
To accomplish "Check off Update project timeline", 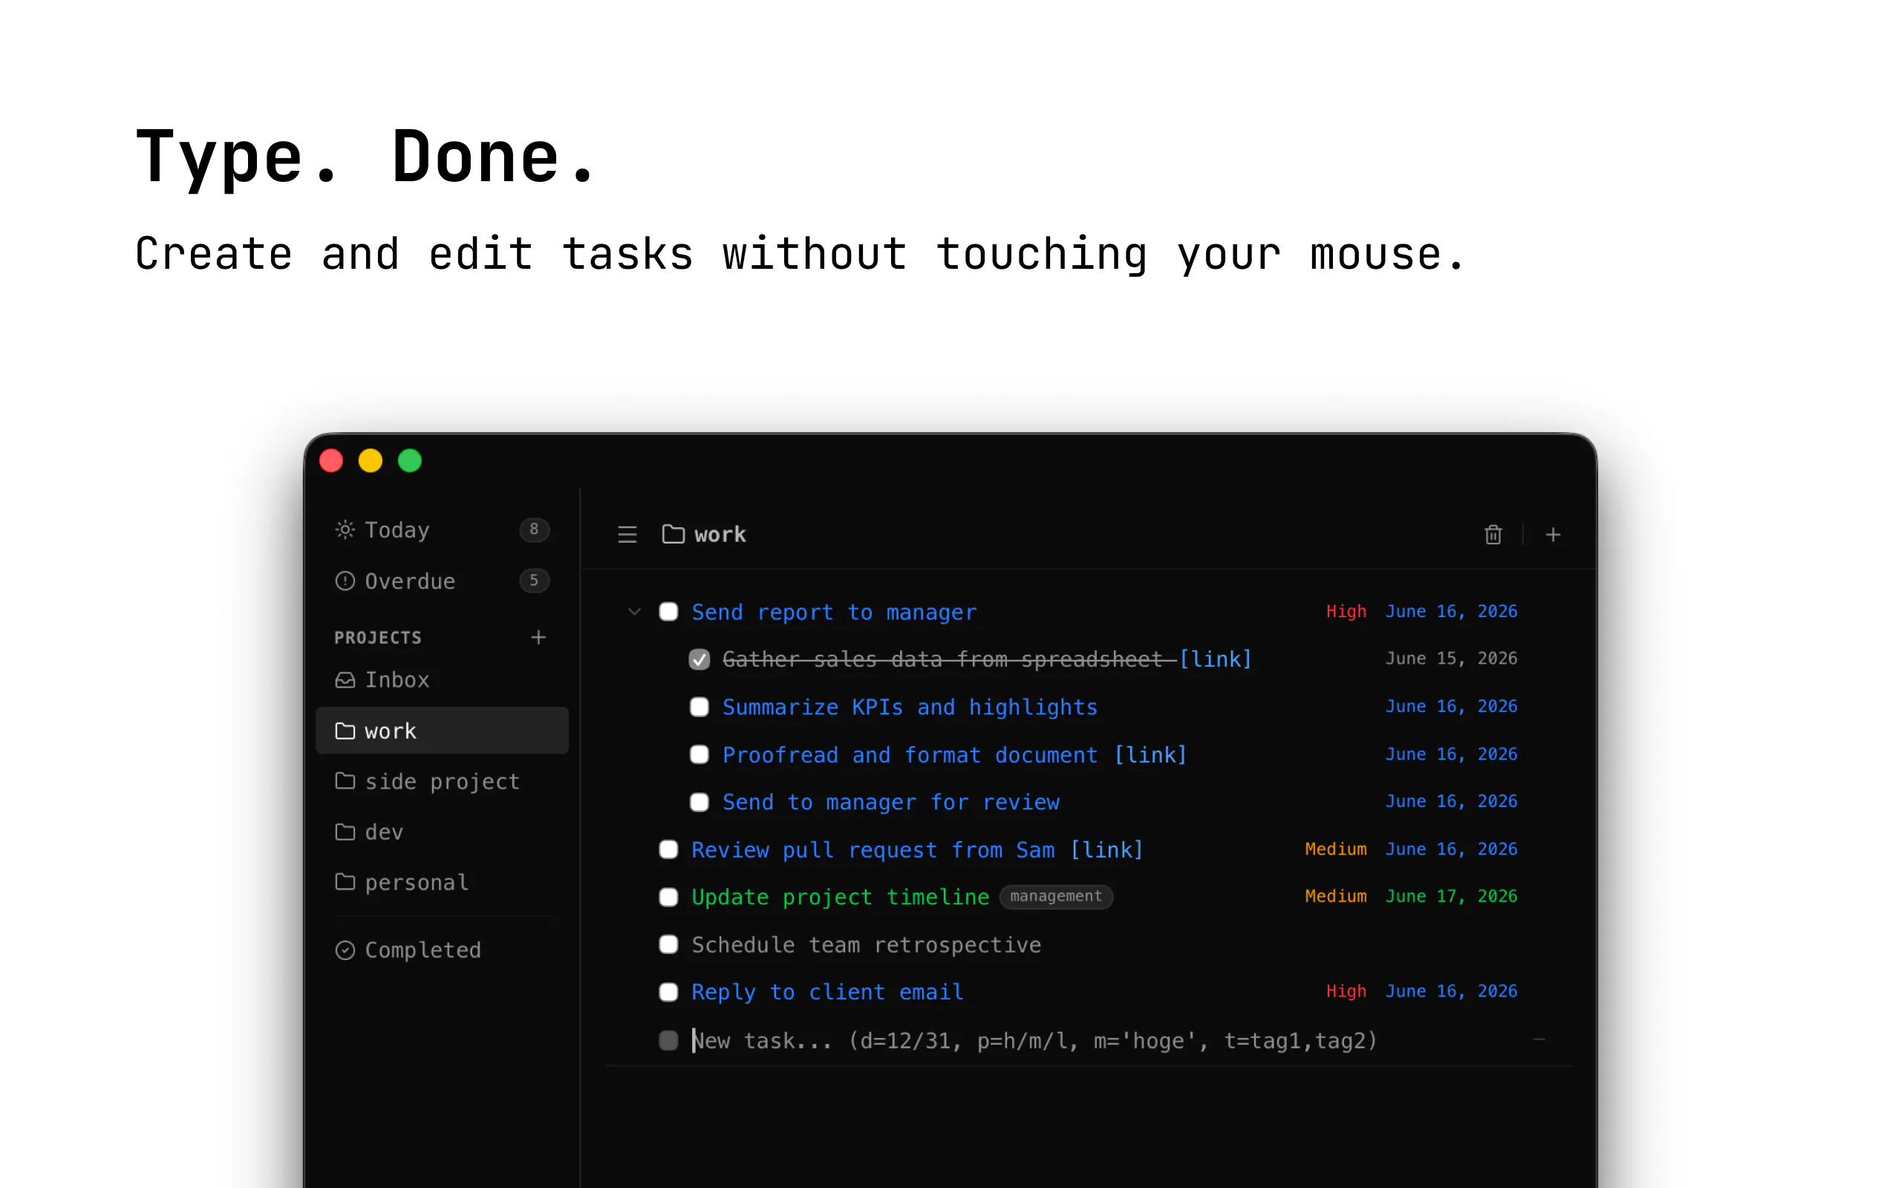I will pyautogui.click(x=668, y=896).
